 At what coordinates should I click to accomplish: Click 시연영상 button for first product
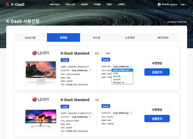(157, 63)
